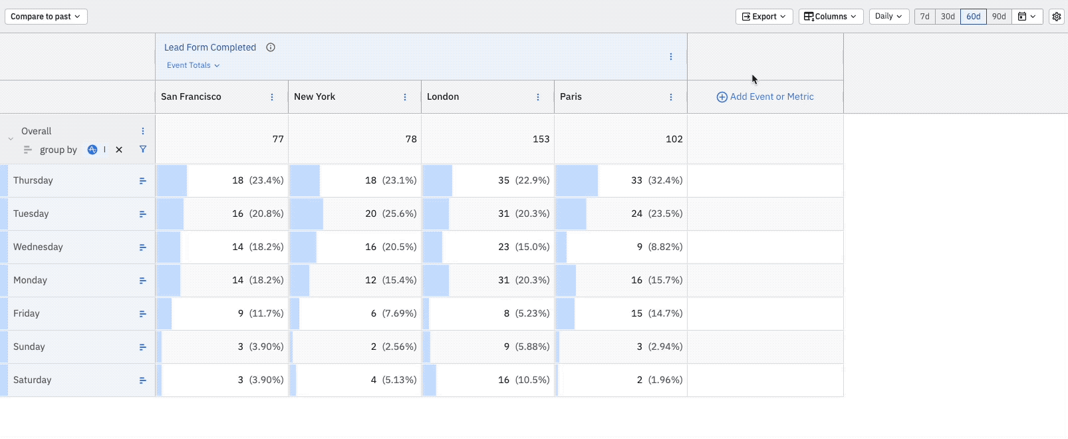The height and width of the screenshot is (439, 1068).
Task: Click the breakdown icon on Thursday row
Action: [142, 181]
